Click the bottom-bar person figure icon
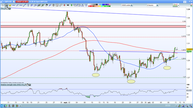Viewport: 193px width, 108px height. (x=9, y=106)
